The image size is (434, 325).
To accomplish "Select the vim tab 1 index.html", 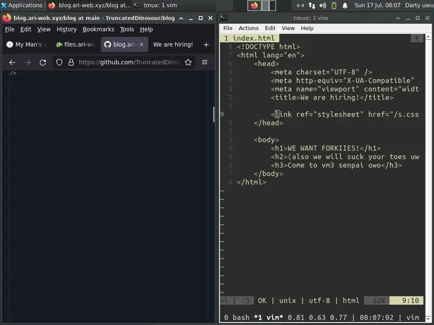I will click(x=250, y=38).
